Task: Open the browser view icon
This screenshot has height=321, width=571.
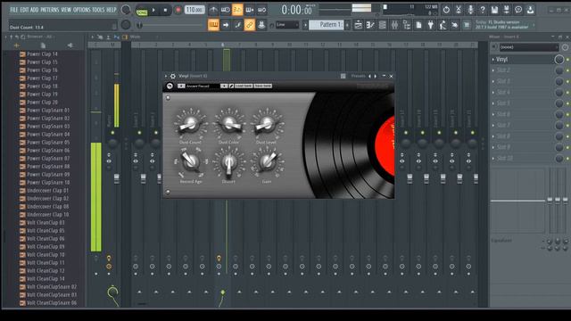Action: coord(407,25)
